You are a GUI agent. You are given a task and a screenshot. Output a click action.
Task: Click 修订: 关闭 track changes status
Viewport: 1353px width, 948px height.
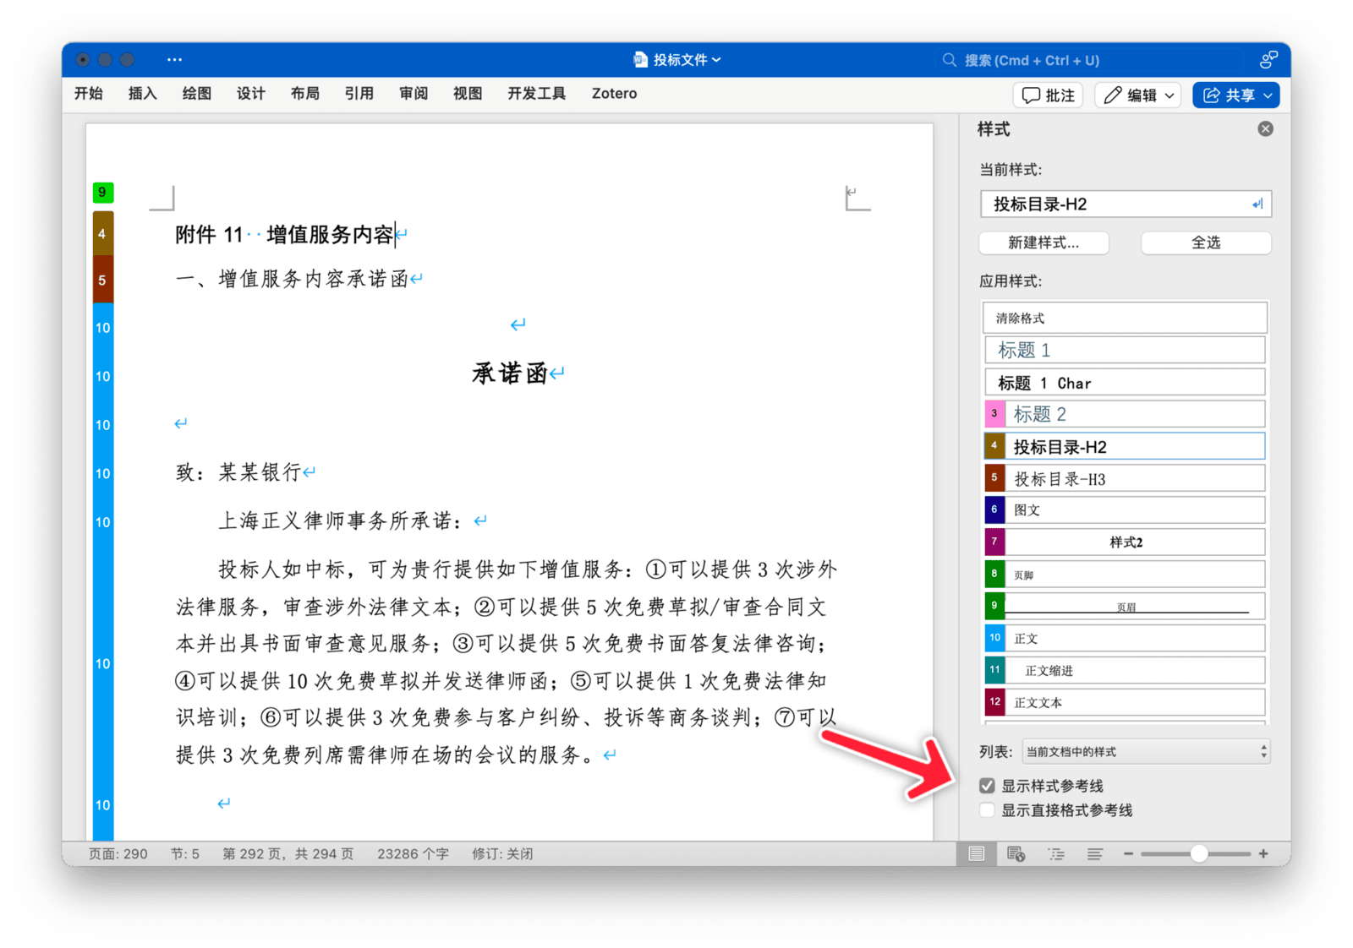(x=502, y=854)
